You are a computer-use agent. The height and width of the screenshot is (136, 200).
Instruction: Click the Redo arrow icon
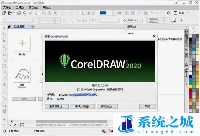71,13
